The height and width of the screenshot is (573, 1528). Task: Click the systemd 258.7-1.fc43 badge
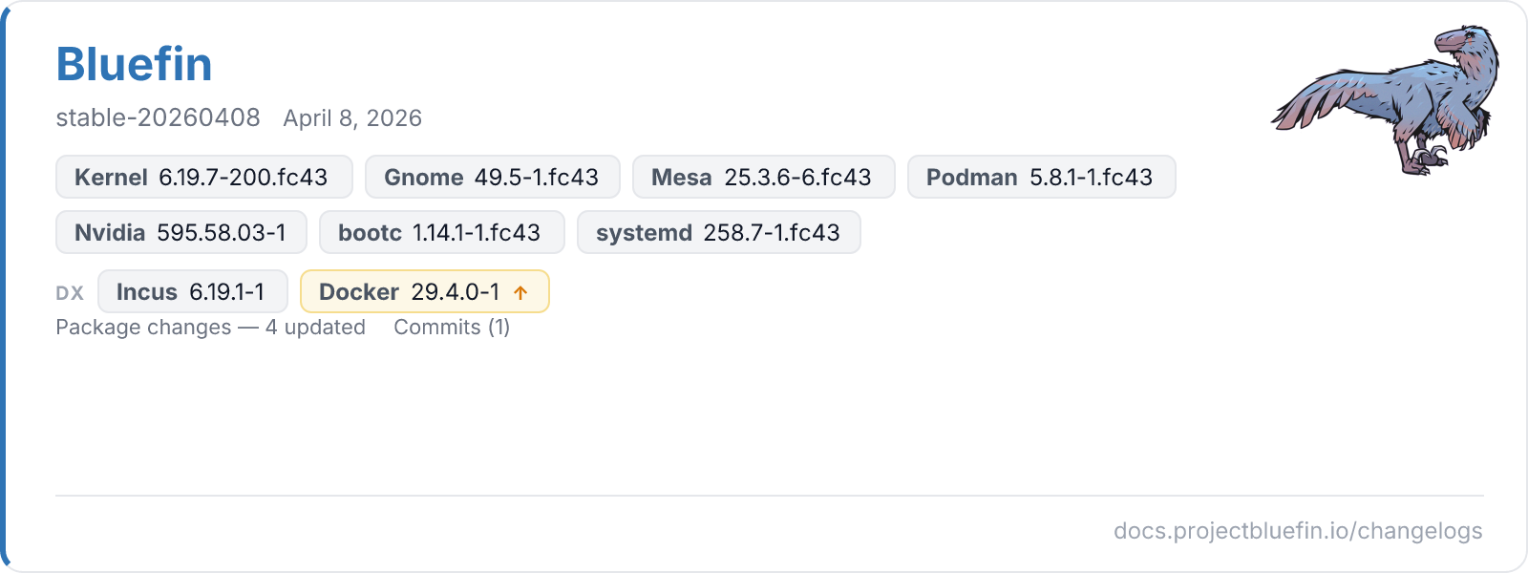tap(718, 233)
